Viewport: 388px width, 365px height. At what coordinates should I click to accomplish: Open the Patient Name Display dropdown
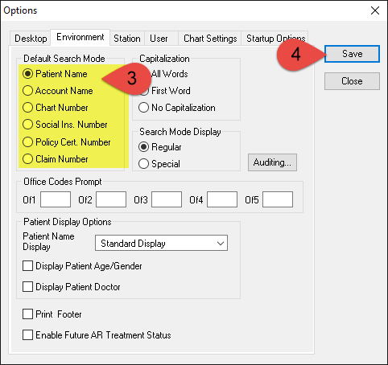161,243
